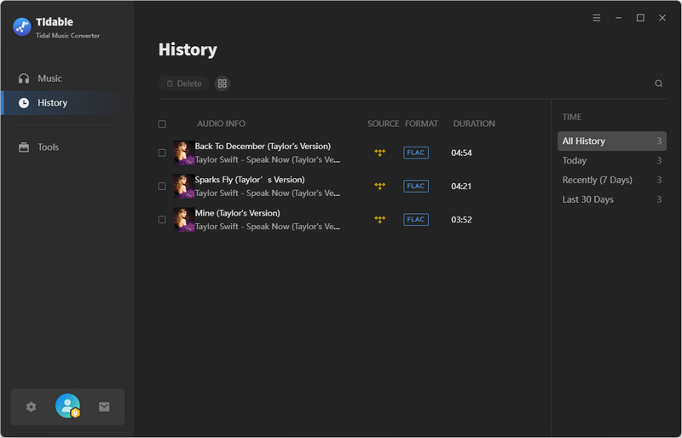
Task: Click the Sparks Fly album thumbnail
Action: click(x=183, y=186)
